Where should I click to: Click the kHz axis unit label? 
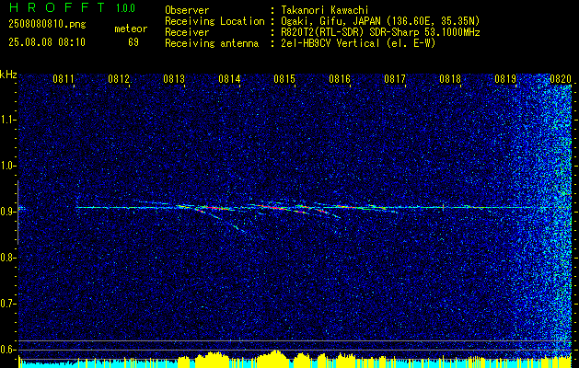(x=8, y=75)
